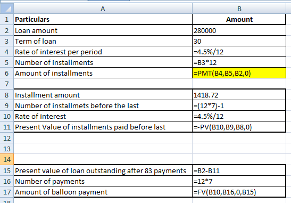Screen dimensions: 291x203
Task: Select cell containing 1418.72
Action: [239, 95]
